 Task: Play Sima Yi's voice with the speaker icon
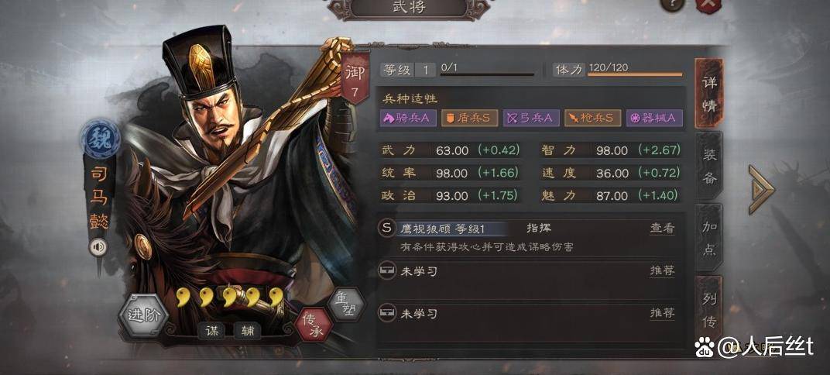pos(98,247)
